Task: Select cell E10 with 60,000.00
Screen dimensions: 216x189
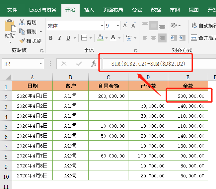Action: [x=188, y=175]
